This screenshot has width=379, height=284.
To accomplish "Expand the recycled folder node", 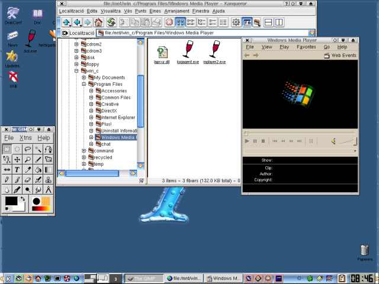I will (84, 157).
